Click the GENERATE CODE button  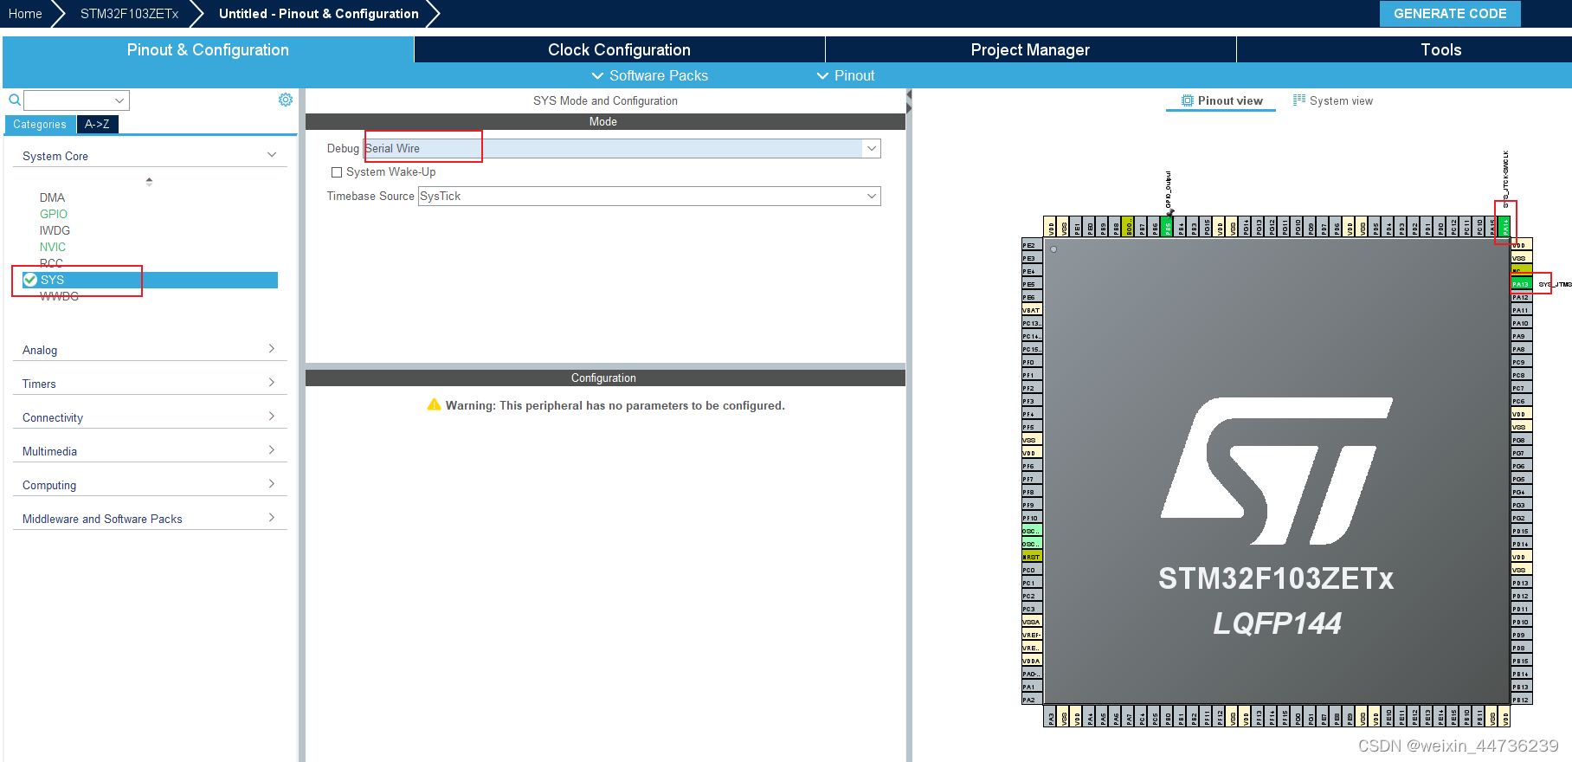pos(1450,13)
